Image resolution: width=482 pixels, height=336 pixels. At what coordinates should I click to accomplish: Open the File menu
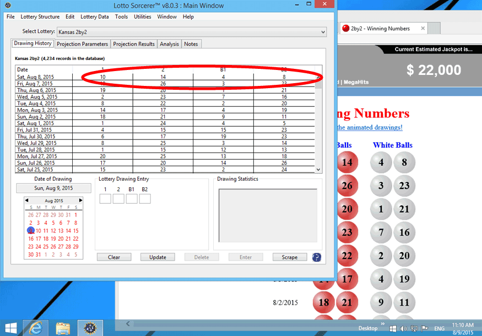(10, 17)
